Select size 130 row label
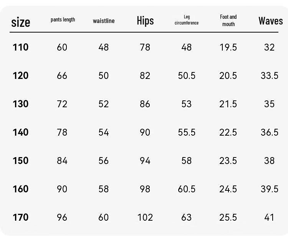The image size is (288, 241). point(21,104)
